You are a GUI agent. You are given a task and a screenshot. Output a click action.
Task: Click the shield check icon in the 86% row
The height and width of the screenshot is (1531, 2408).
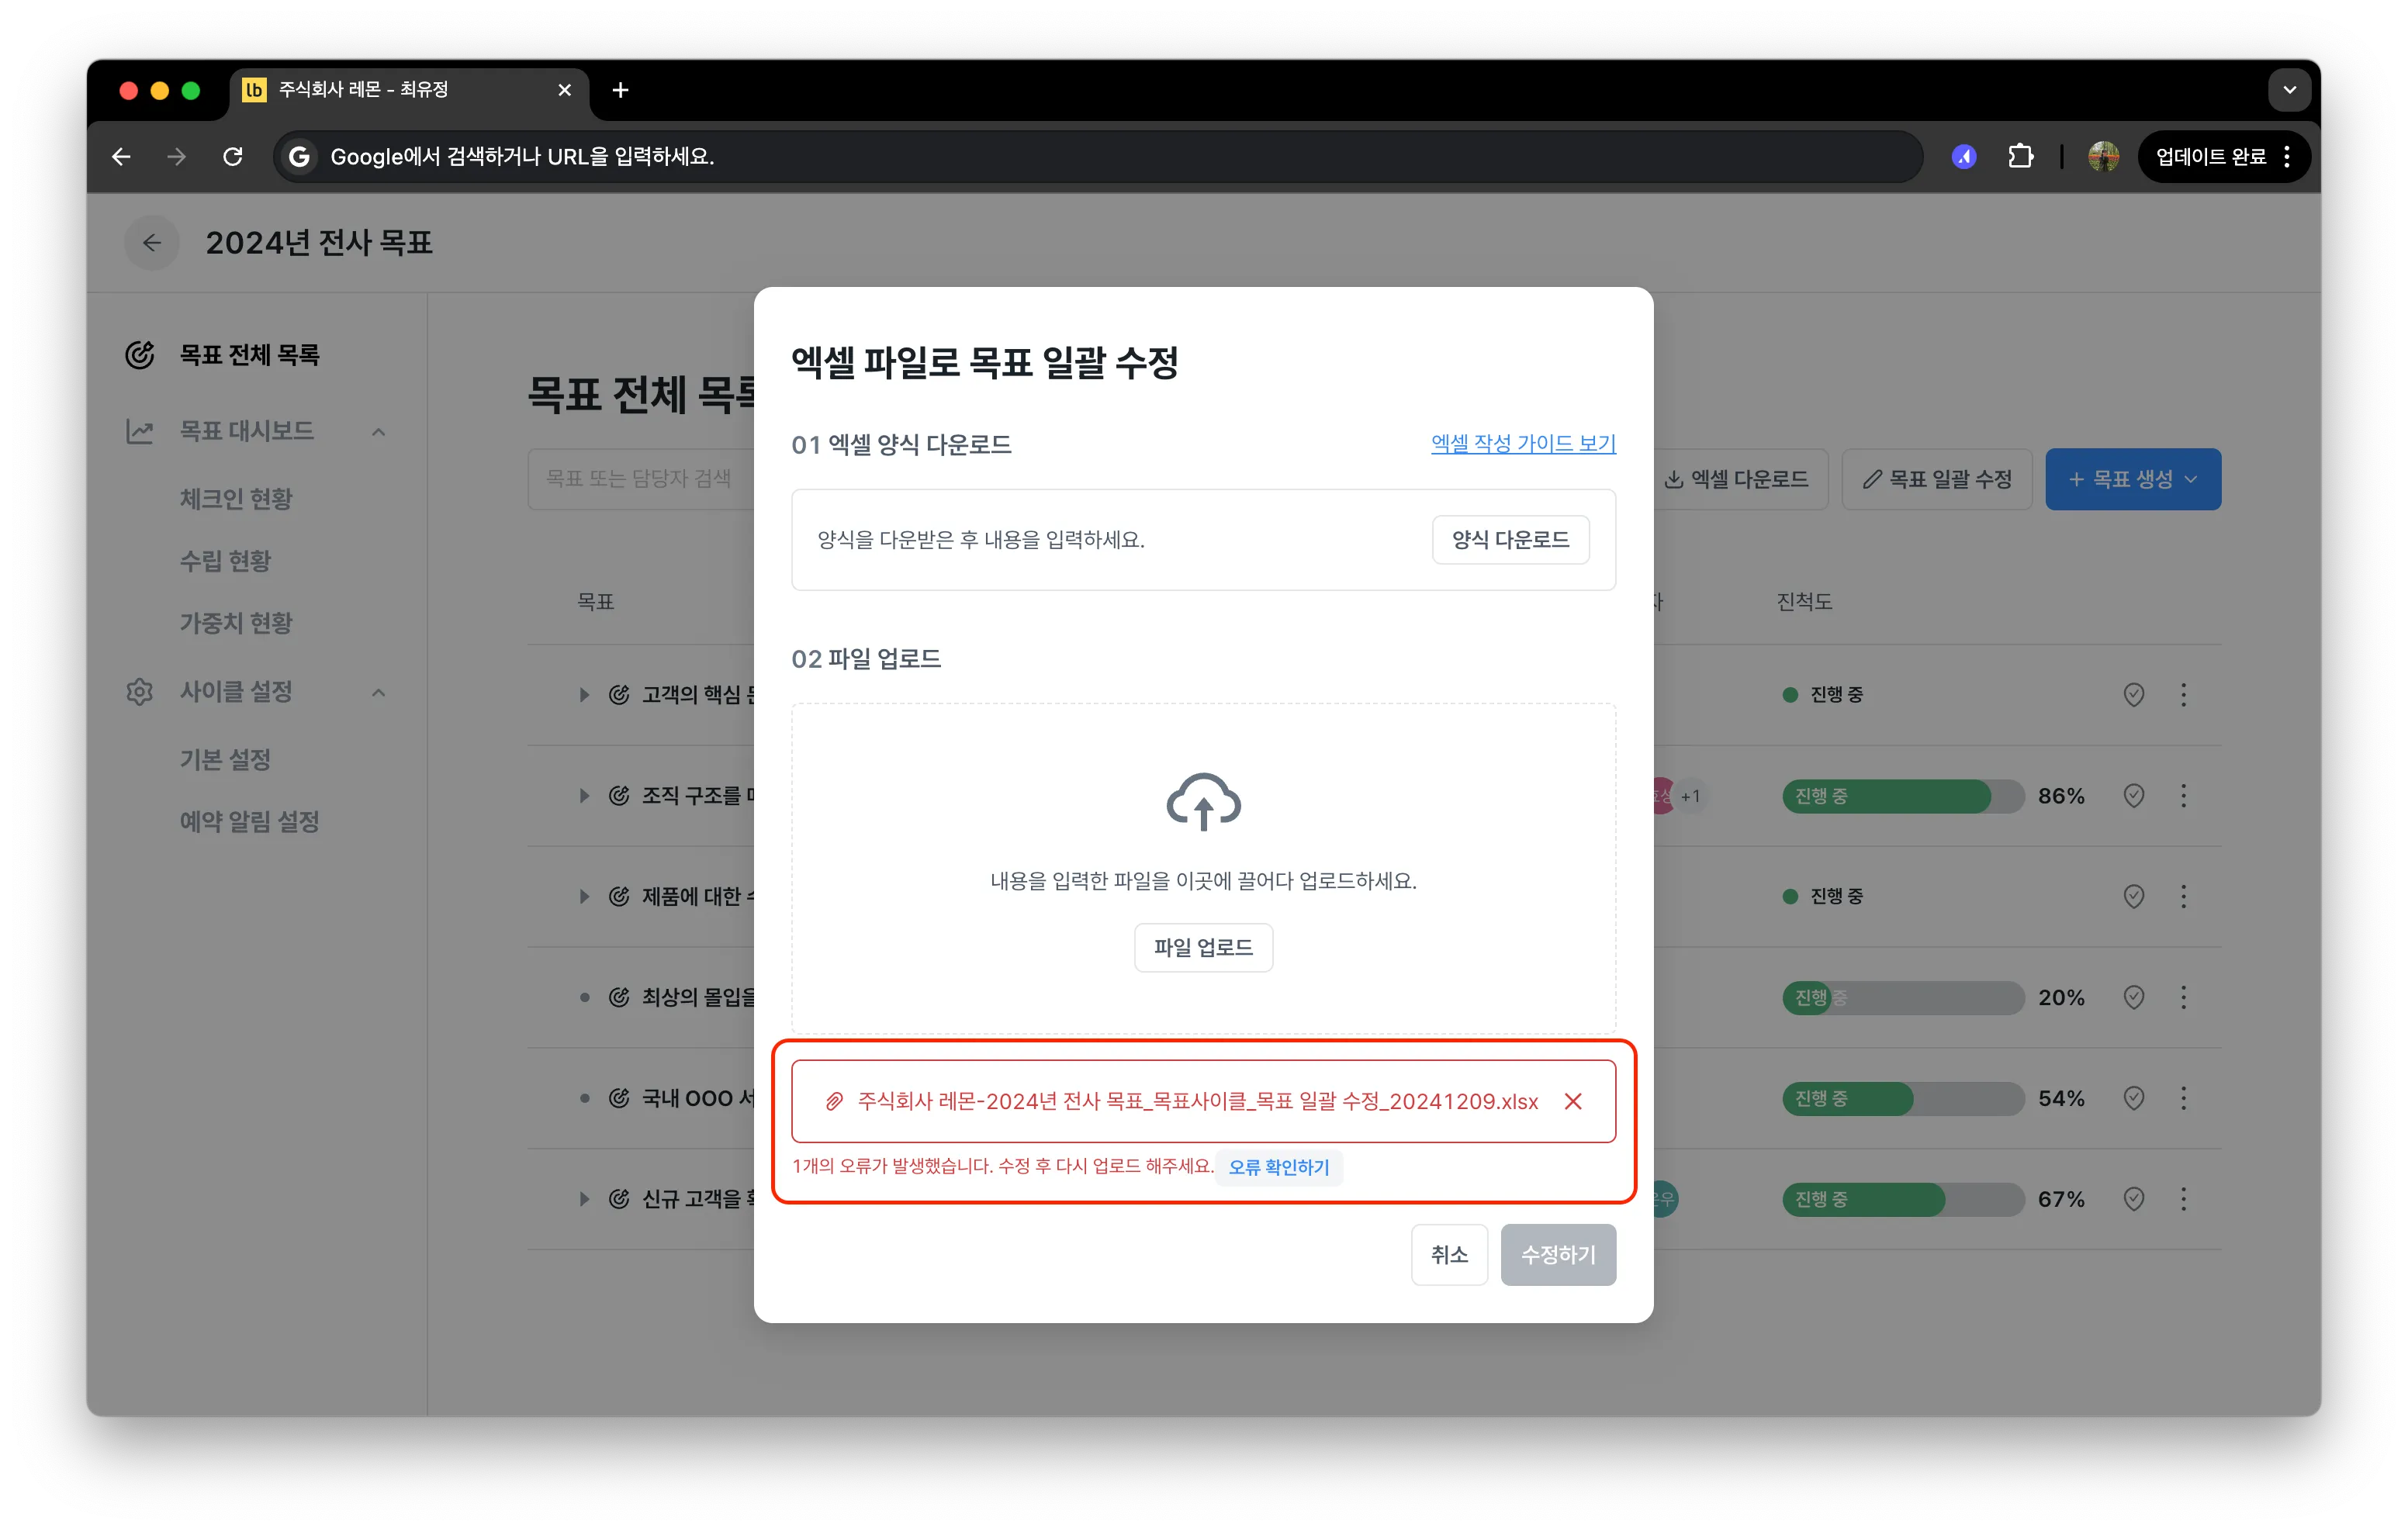(x=2133, y=796)
